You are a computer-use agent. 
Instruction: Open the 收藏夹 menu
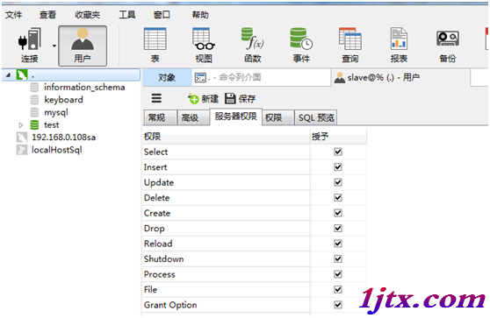pos(88,15)
